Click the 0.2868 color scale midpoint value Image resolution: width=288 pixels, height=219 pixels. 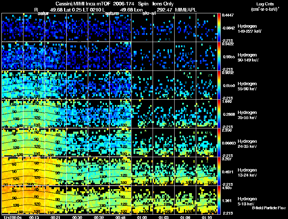(229, 114)
